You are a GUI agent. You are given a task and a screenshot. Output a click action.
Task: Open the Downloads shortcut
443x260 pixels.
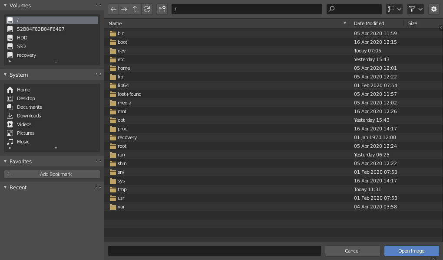pos(29,115)
